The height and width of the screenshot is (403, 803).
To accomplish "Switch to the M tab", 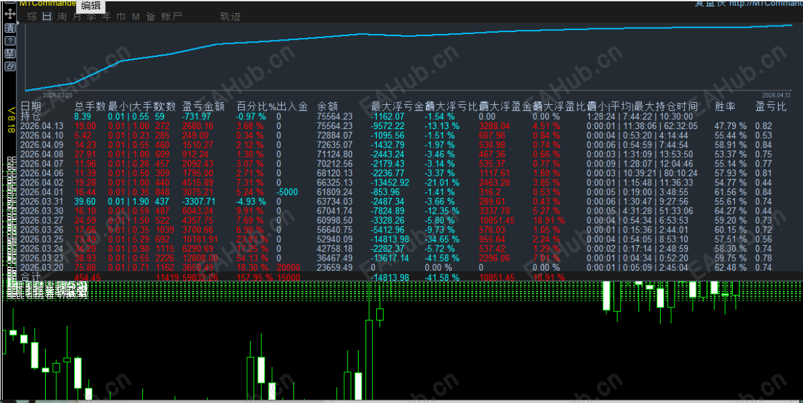I will [x=136, y=17].
